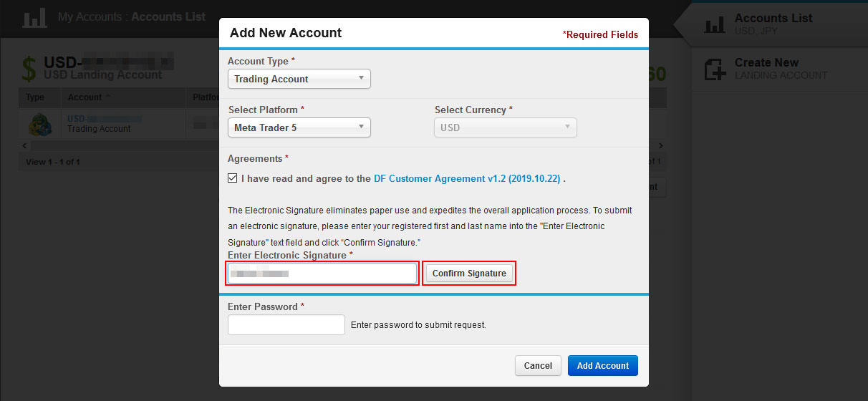
Task: Uncheck the DF Customer Agreement checkbox
Action: point(232,178)
